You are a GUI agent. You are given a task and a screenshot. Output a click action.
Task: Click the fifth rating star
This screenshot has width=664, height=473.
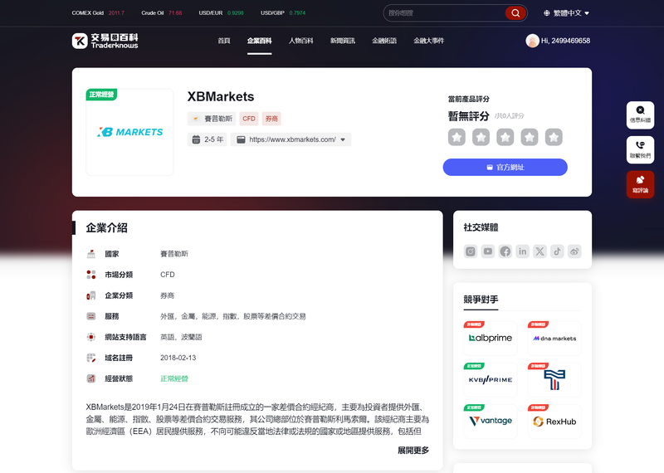coord(554,137)
